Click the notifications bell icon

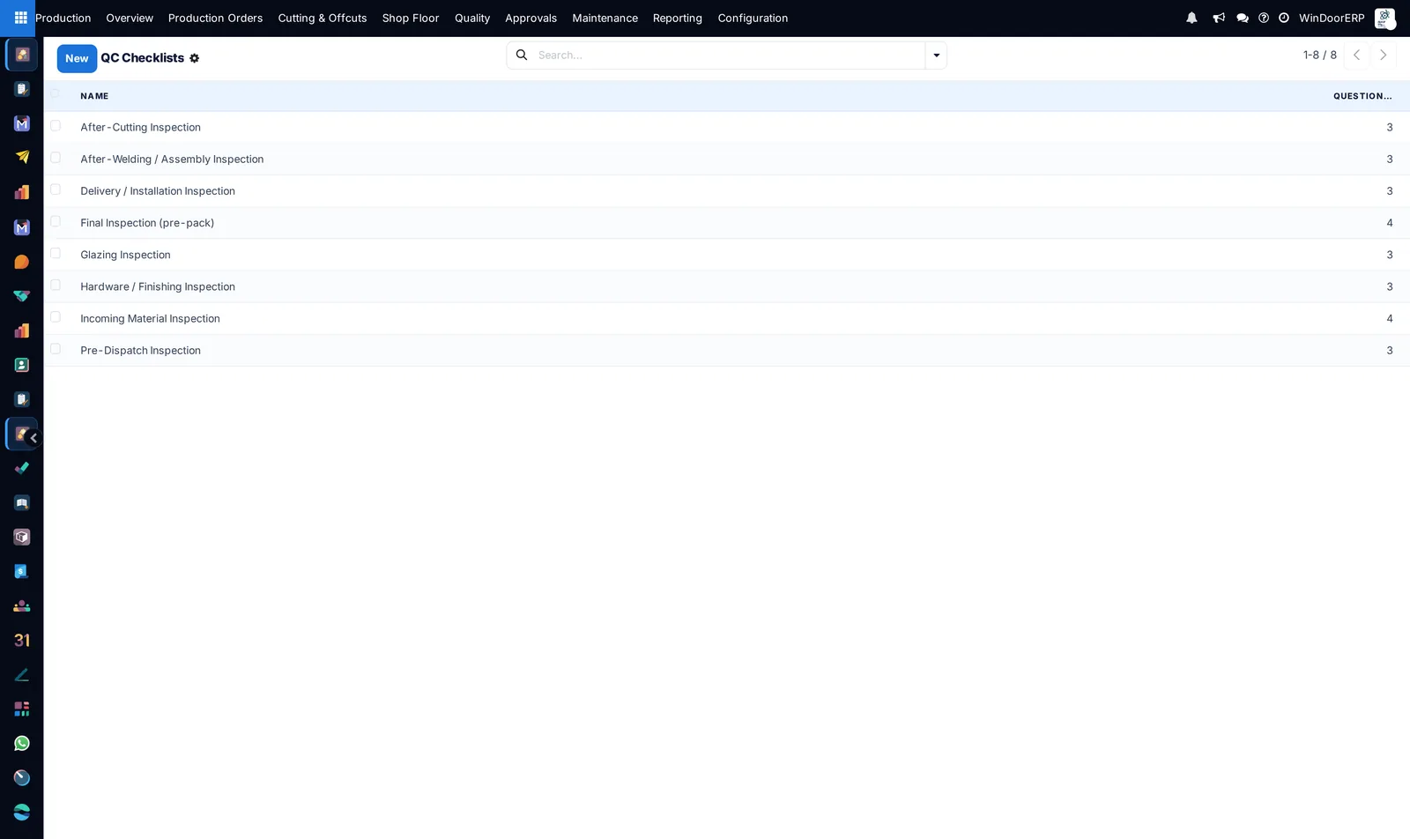[x=1191, y=18]
